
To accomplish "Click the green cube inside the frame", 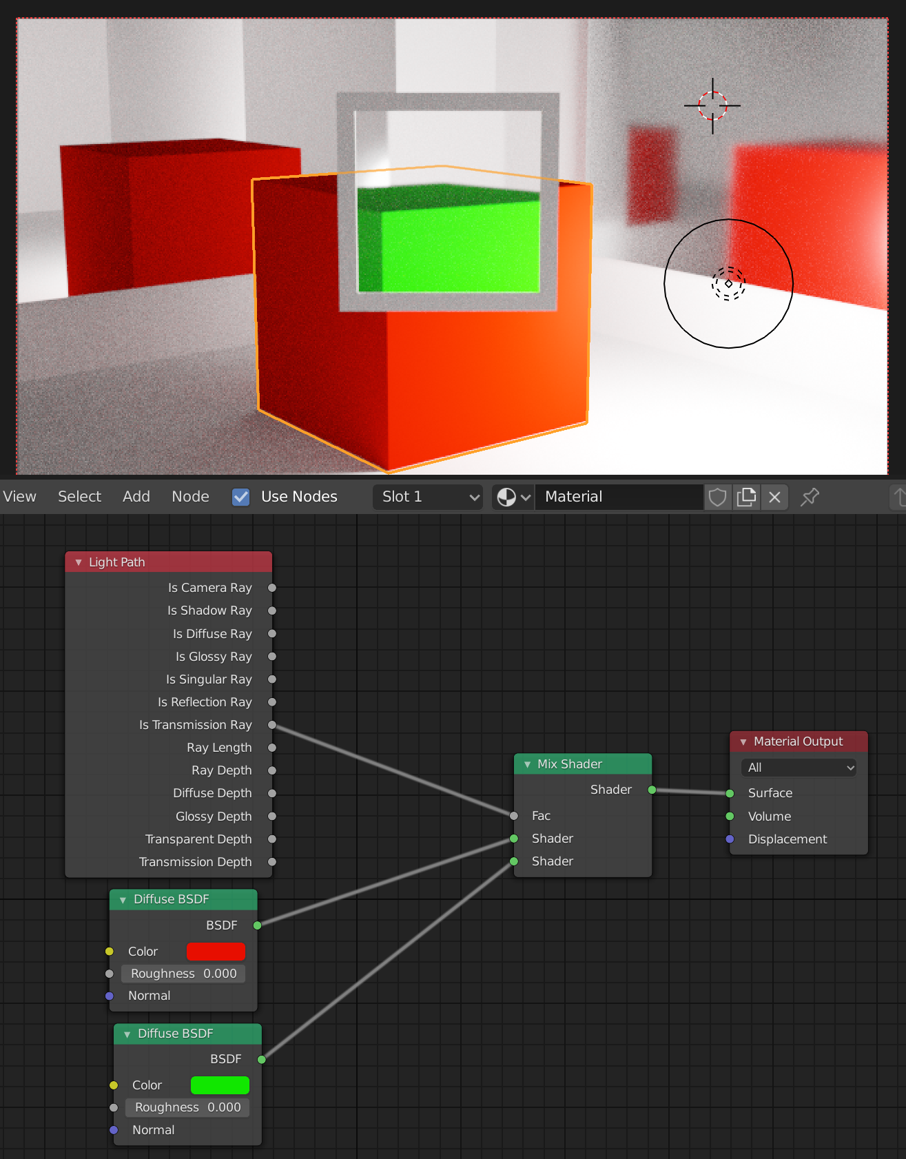I will pos(448,239).
